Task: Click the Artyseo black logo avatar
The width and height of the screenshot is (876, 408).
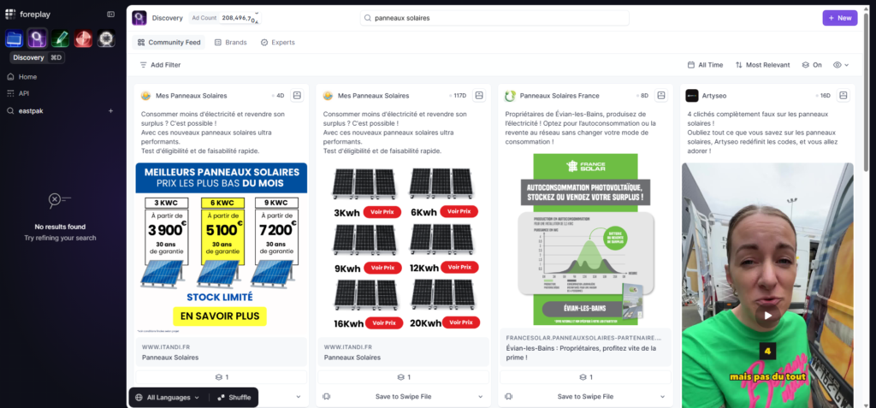Action: coord(691,96)
